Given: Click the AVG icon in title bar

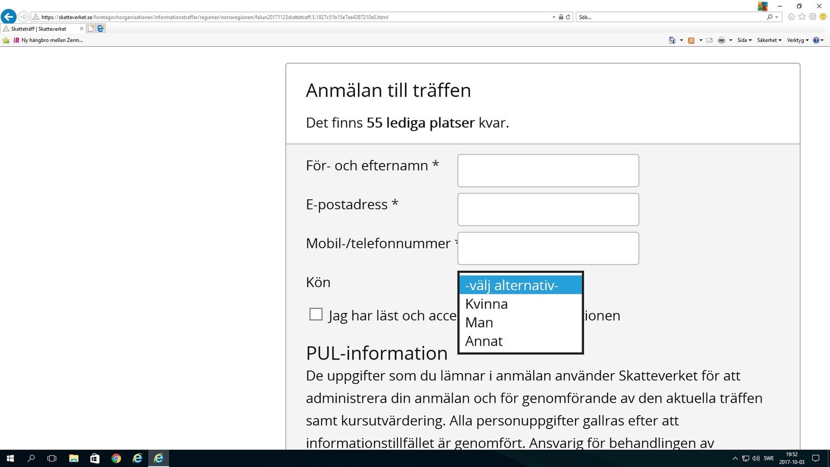Looking at the screenshot, I should [x=763, y=6].
